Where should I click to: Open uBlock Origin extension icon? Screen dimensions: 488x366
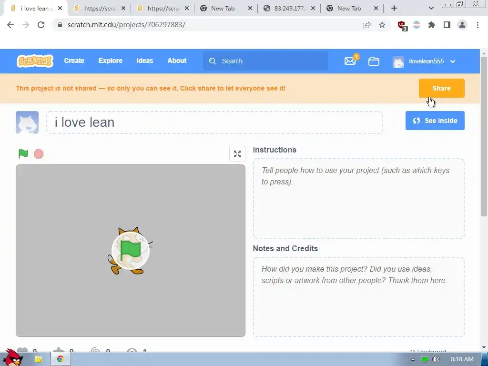(402, 25)
